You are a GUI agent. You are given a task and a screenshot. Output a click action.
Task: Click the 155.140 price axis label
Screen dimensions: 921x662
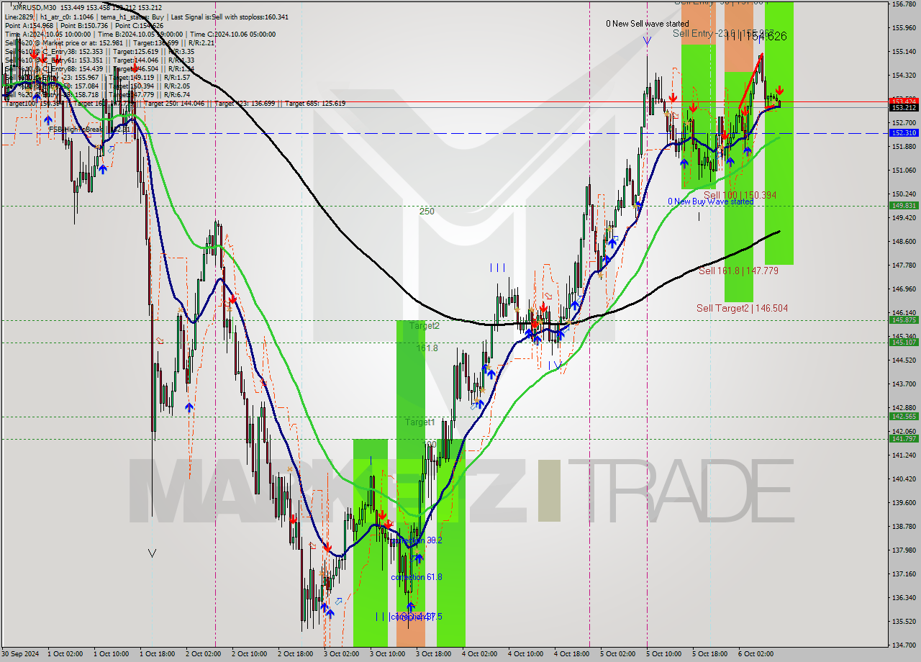click(x=904, y=52)
